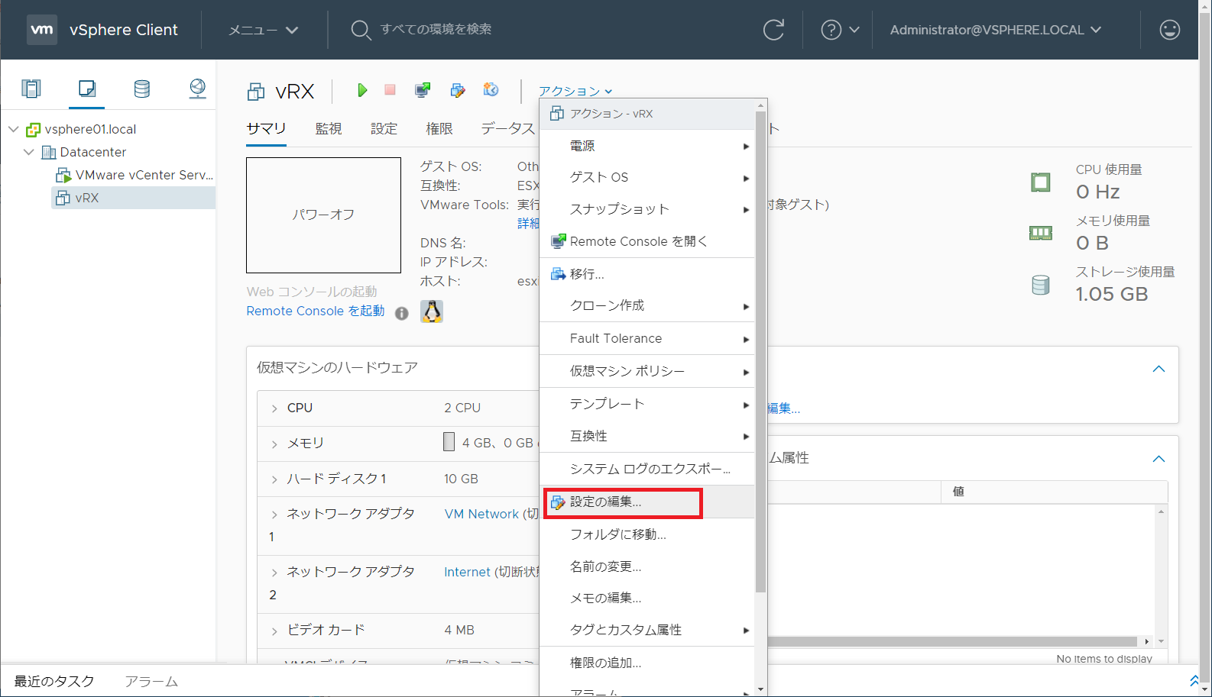
Task: Open the メニュー dropdown
Action: pos(263,30)
